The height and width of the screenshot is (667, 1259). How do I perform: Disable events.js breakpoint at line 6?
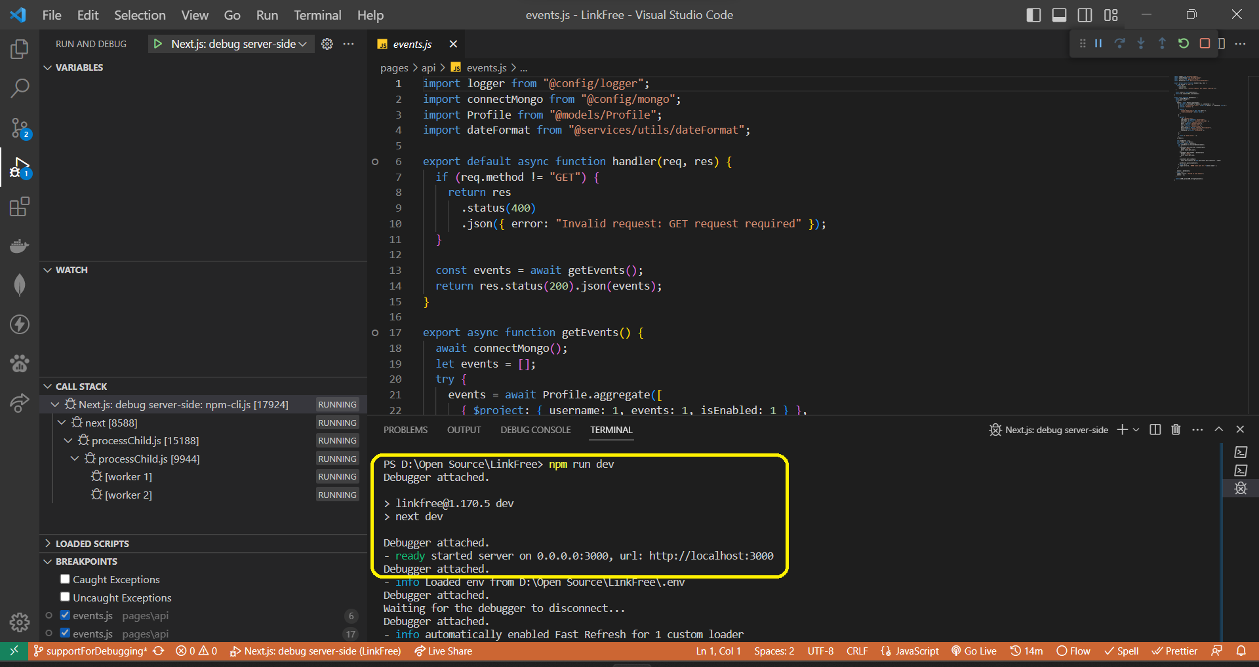coord(65,615)
